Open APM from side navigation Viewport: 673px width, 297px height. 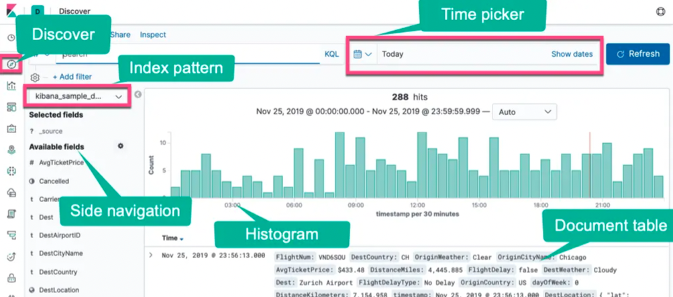11,235
